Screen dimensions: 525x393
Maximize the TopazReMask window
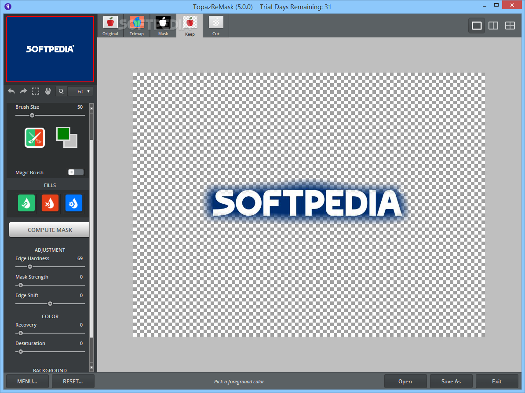pos(496,5)
